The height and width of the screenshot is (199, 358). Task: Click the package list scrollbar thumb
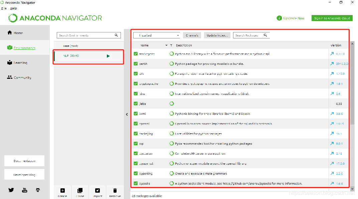352,85
